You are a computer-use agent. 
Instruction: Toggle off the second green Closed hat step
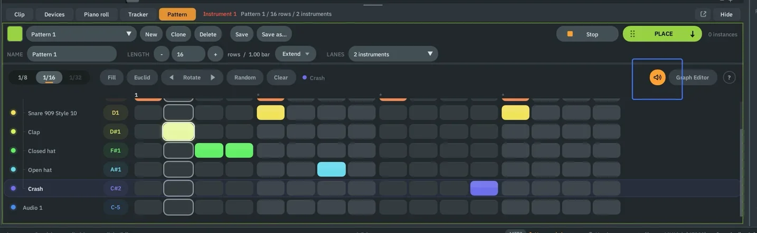(x=240, y=150)
